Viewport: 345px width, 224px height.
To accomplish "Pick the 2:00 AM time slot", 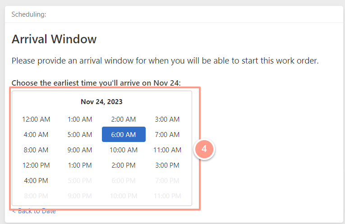I will click(124, 119).
